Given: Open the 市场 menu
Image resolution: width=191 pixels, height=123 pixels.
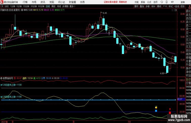Looking at the screenshot, I should click(34, 2).
